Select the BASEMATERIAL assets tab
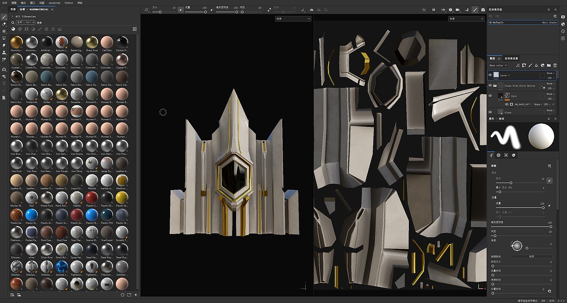This screenshot has height=303, width=567. pos(35,9)
